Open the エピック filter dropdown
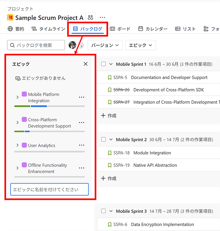 140,45
